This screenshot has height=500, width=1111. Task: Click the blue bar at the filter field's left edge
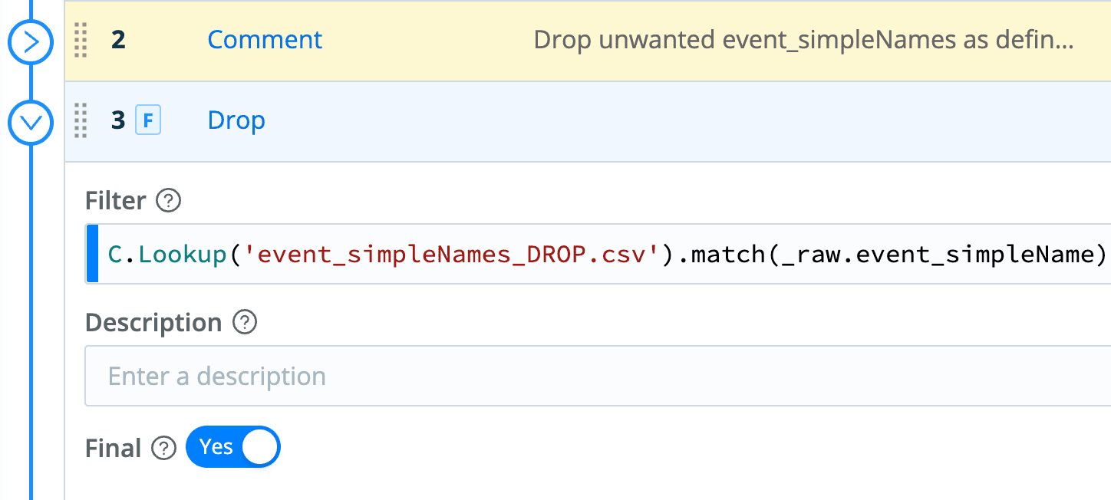pos(93,254)
